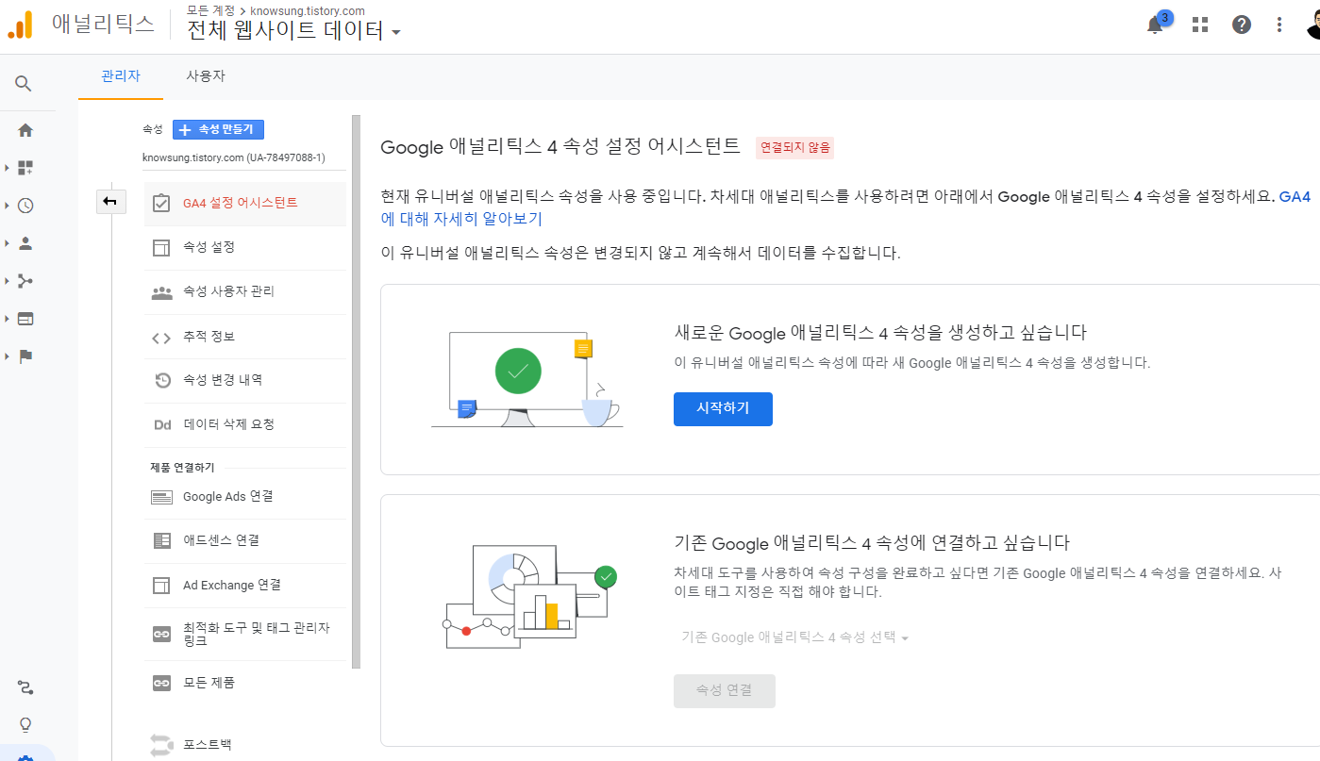Open Conversions flag icon in sidebar
The image size is (1320, 761).
25,356
